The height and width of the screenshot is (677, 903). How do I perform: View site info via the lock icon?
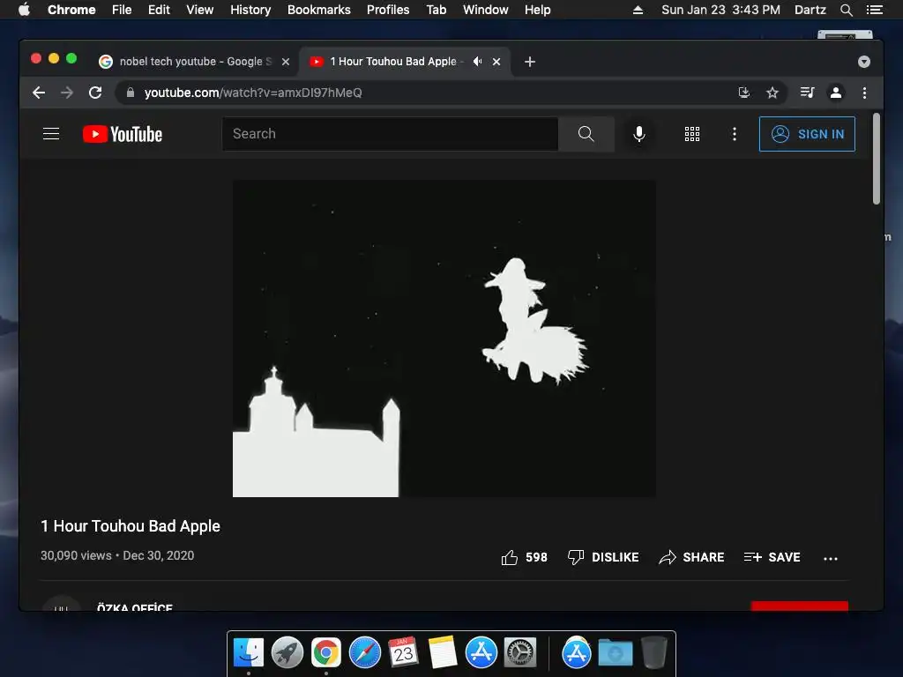tap(131, 93)
